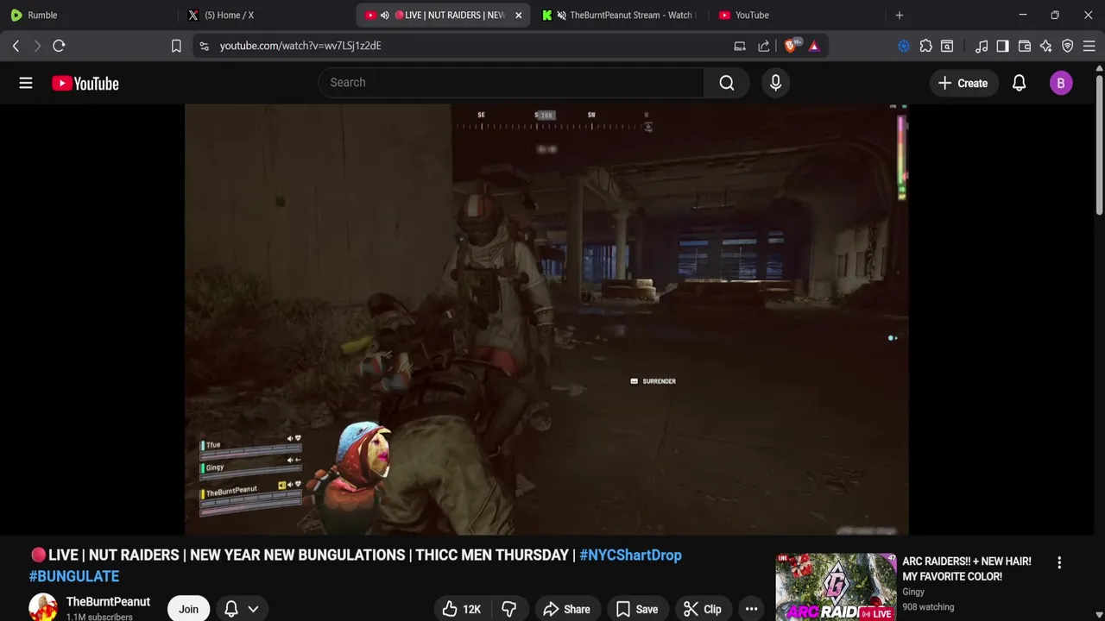This screenshot has height=621, width=1105.
Task: Focus the YouTube search field
Action: [511, 83]
